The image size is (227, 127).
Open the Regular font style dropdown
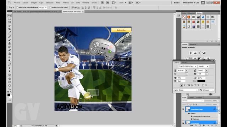(x=203, y=66)
